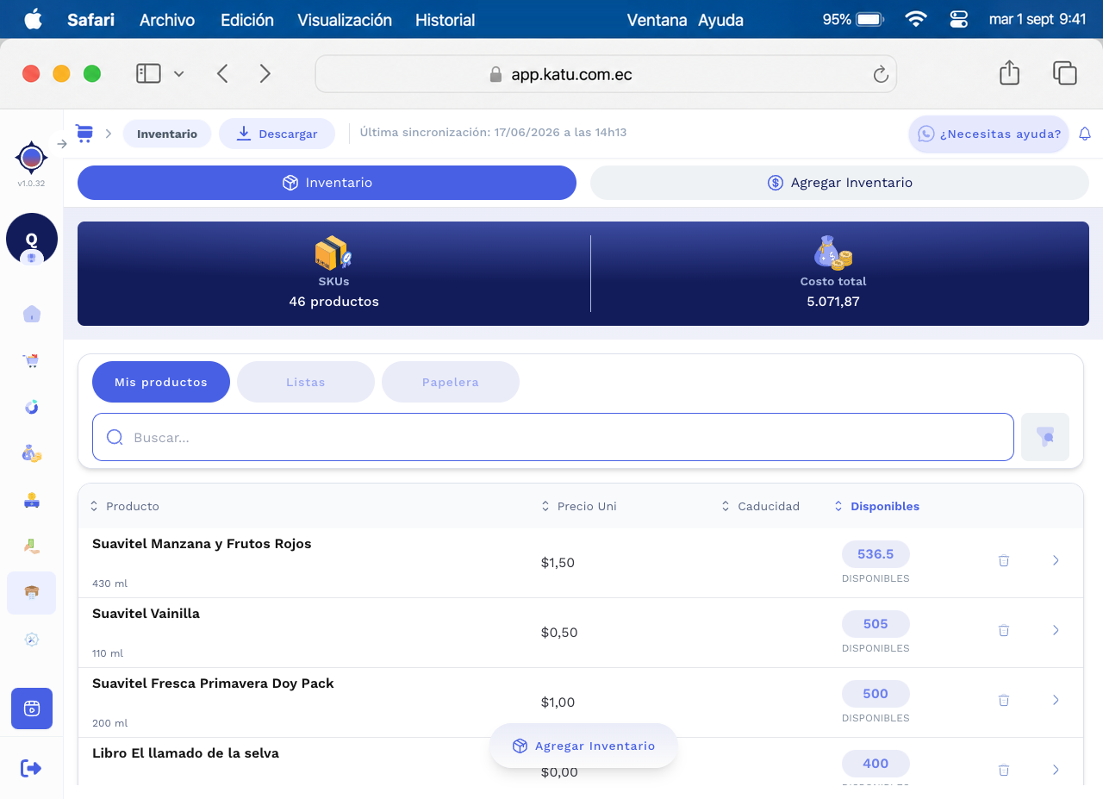
Task: Click the 505 available quantity badge
Action: [876, 624]
